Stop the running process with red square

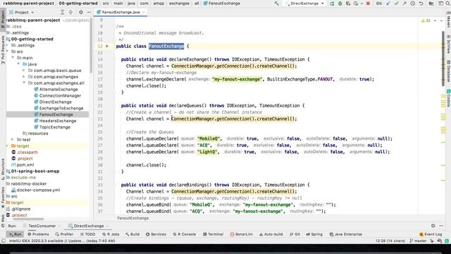tap(368, 4)
